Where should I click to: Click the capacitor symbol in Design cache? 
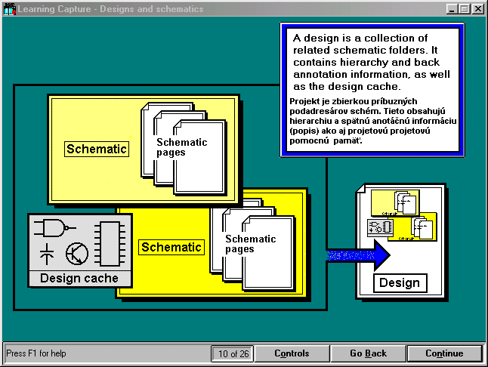(46, 252)
